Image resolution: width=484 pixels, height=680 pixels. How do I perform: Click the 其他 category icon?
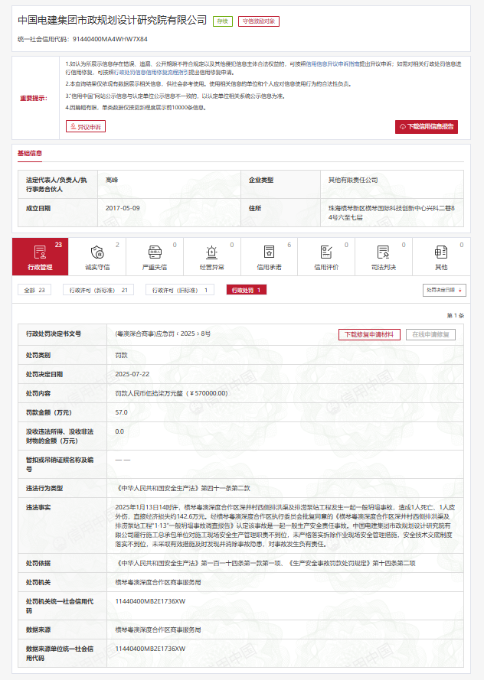click(x=441, y=252)
